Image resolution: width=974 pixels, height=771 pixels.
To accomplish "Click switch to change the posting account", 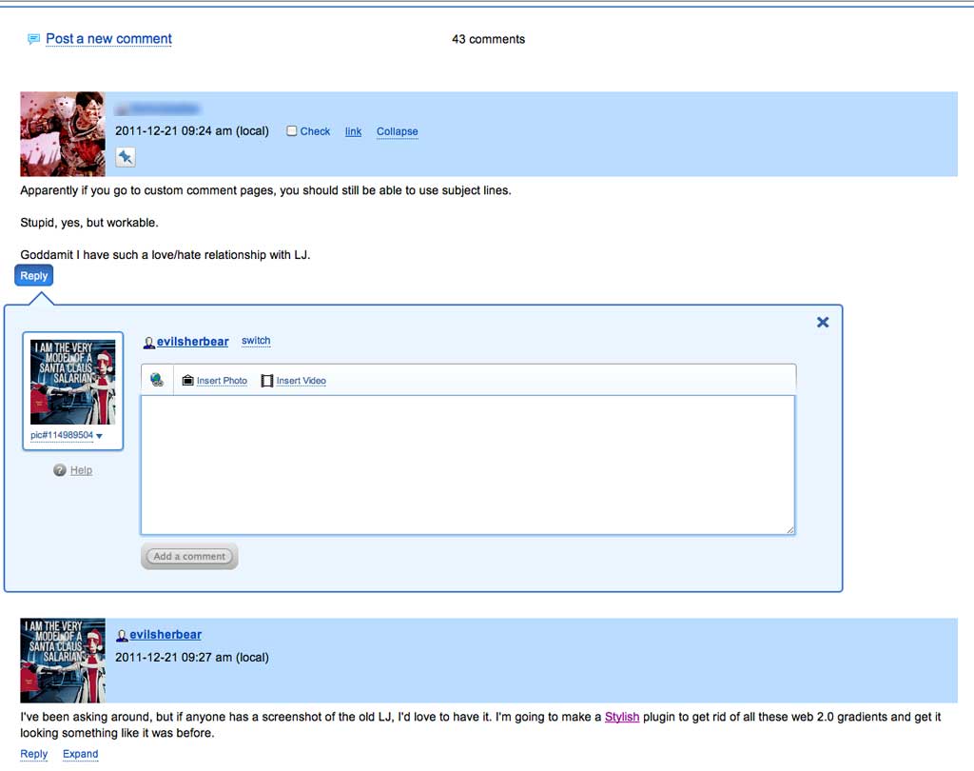I will point(256,341).
